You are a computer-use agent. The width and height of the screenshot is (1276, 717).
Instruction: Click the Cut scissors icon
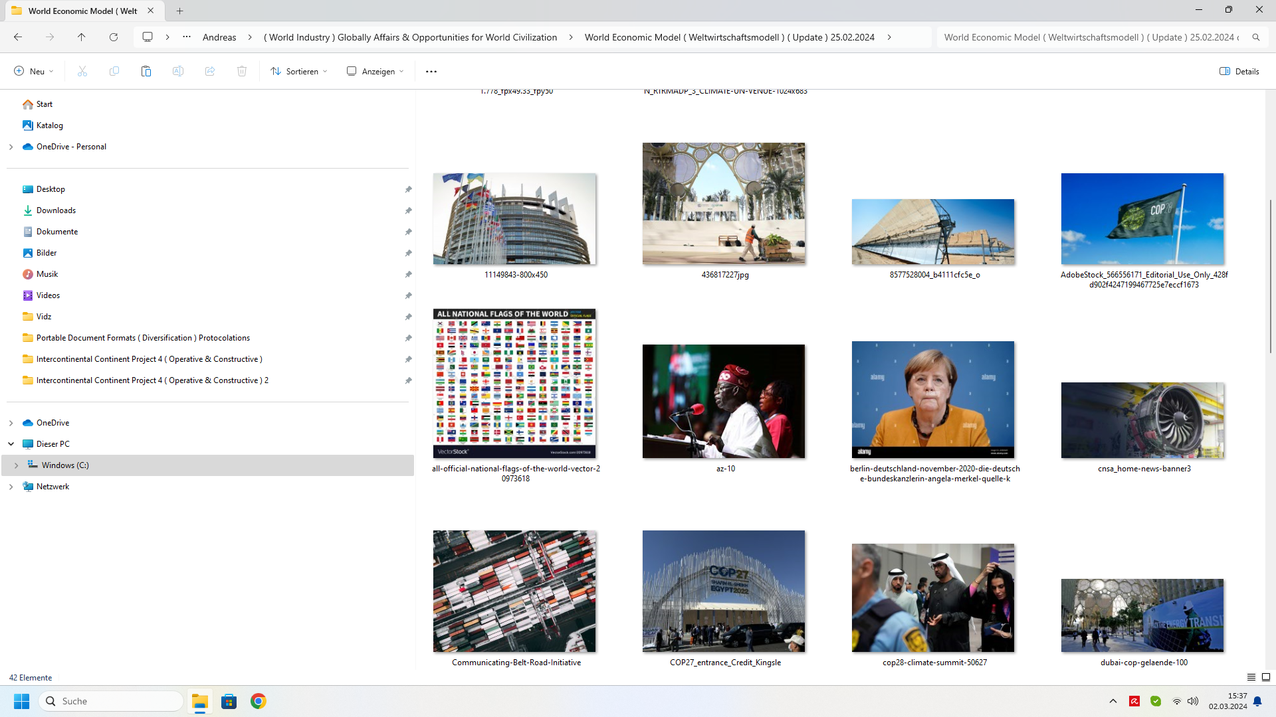82,71
